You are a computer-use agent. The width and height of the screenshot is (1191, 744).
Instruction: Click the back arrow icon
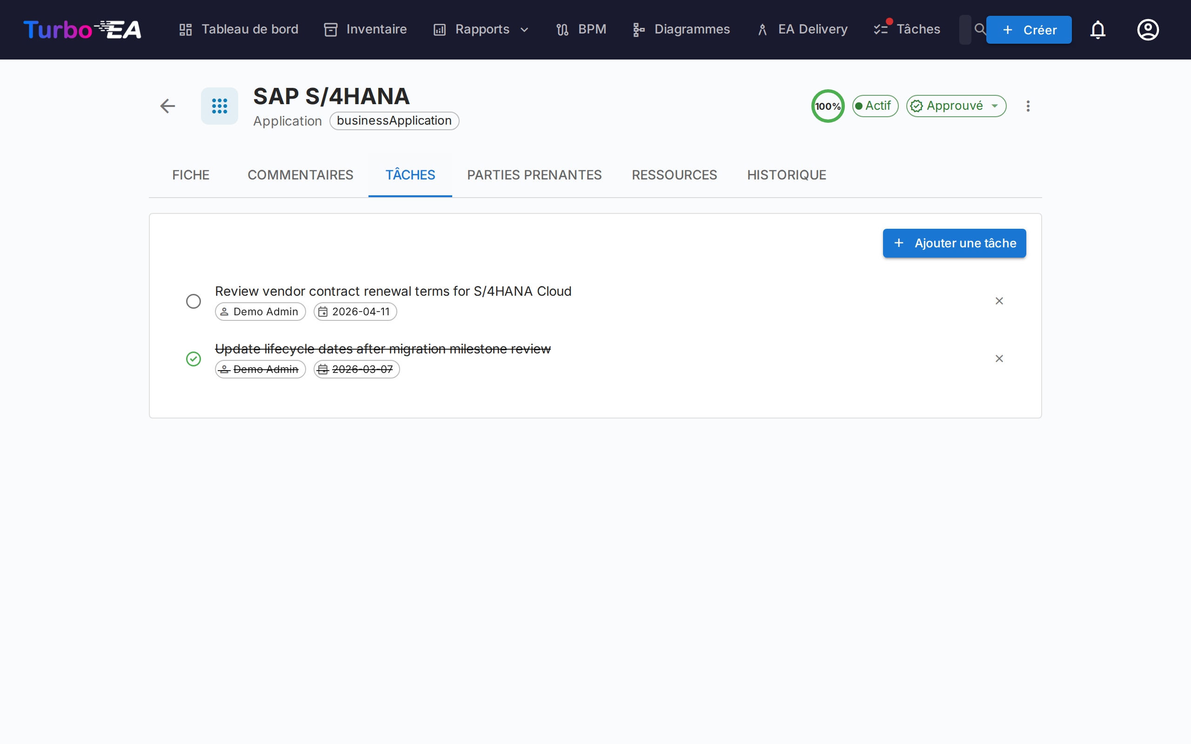coord(167,106)
